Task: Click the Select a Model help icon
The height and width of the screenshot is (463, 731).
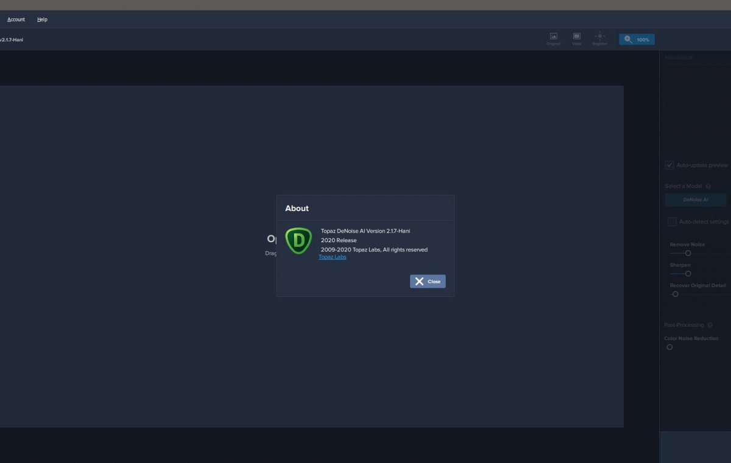Action: click(x=708, y=186)
